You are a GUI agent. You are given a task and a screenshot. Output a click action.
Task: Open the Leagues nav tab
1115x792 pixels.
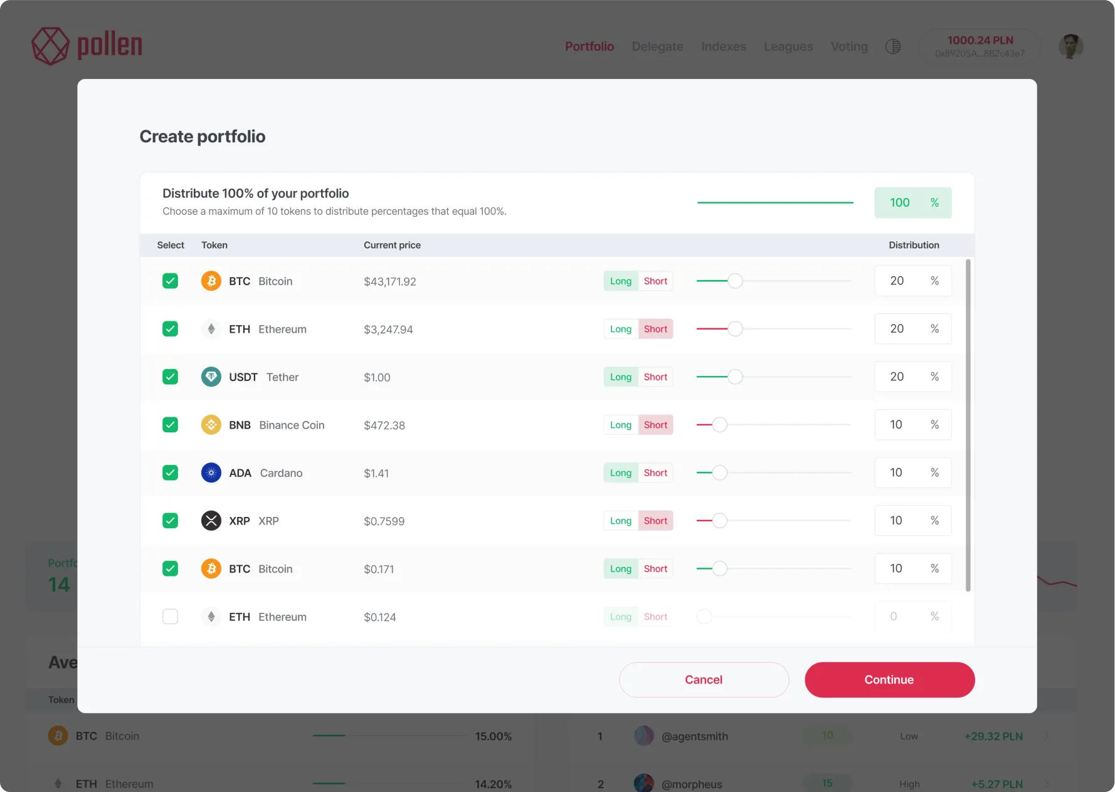pos(788,46)
